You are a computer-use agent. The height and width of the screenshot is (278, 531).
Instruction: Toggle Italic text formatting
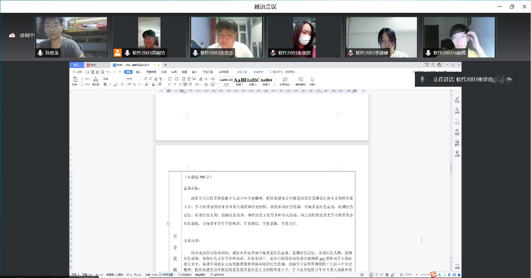point(109,84)
